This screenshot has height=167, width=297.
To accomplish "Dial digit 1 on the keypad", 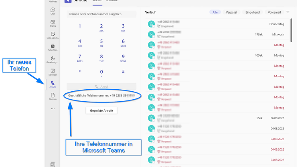I will click(x=80, y=26).
